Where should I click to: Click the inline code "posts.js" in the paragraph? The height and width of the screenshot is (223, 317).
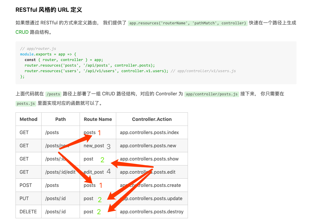(x=26, y=103)
